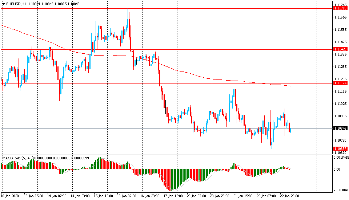Click the 1.11295 price scale value
This screenshot has height=200, width=349.
pyautogui.click(x=341, y=67)
